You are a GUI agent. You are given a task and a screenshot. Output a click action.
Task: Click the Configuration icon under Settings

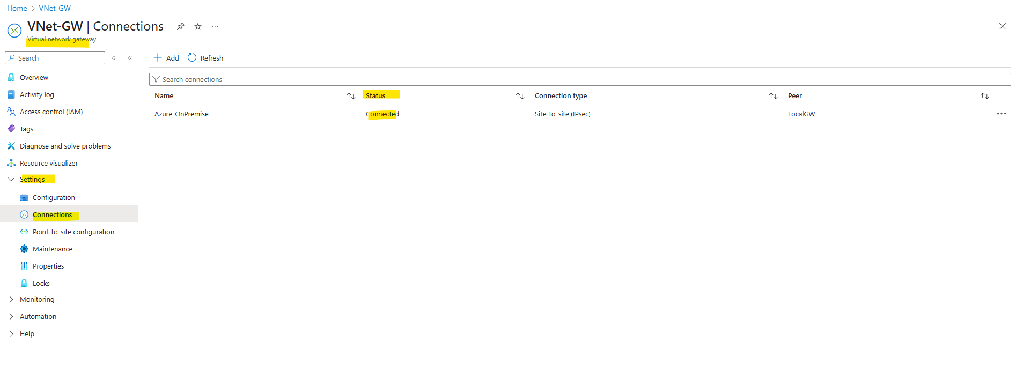(x=24, y=197)
